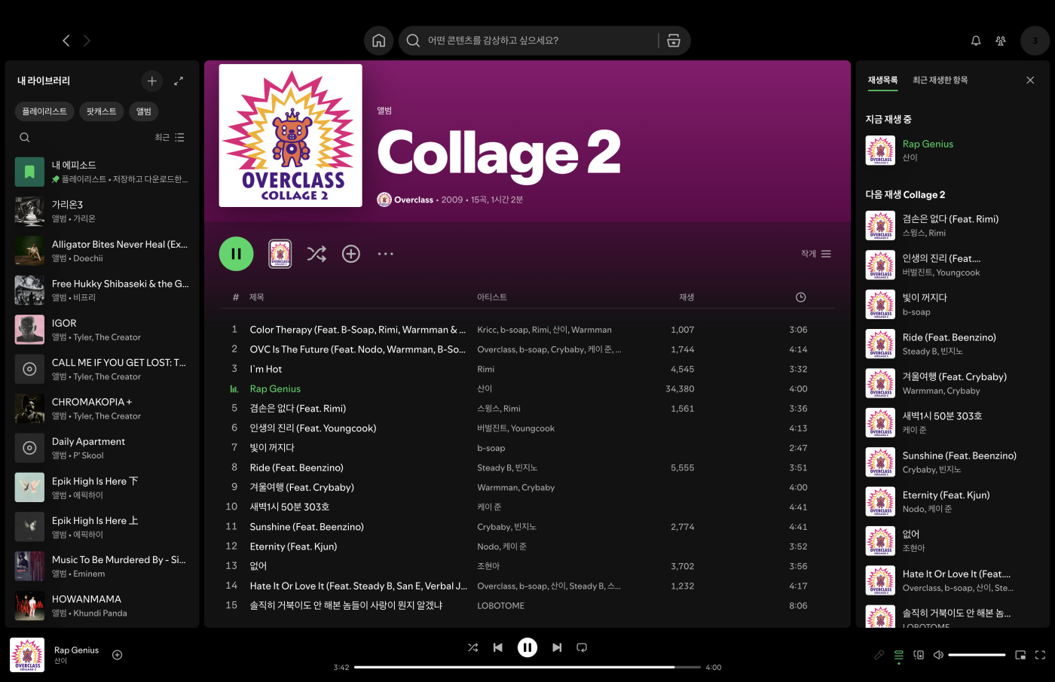Mute the volume speaker icon
Image resolution: width=1055 pixels, height=682 pixels.
tap(938, 655)
